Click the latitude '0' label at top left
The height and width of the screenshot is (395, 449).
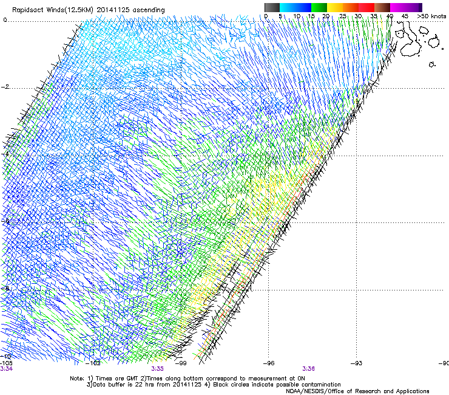tap(5, 20)
